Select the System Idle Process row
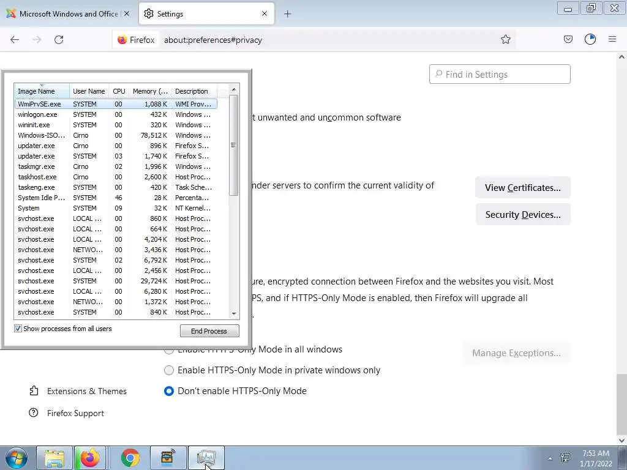Viewport: 627px width, 470px height. pos(116,198)
